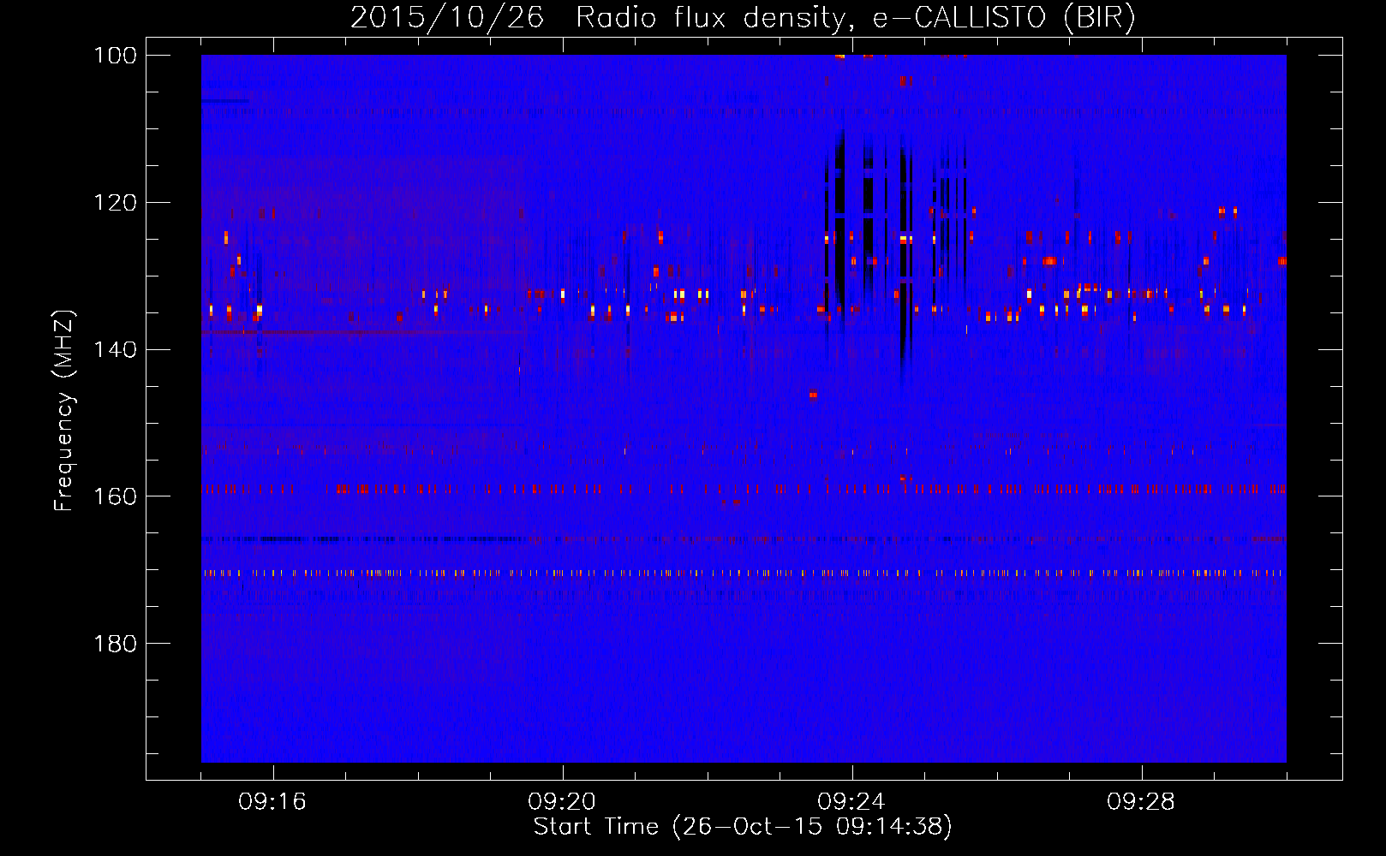
Task: Click the "Start Time (26-Oct-15 09:14:38)" label
Action: [743, 827]
